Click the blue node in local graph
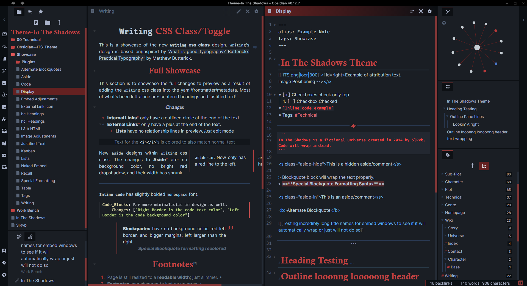The width and height of the screenshot is (527, 286). [x=496, y=64]
